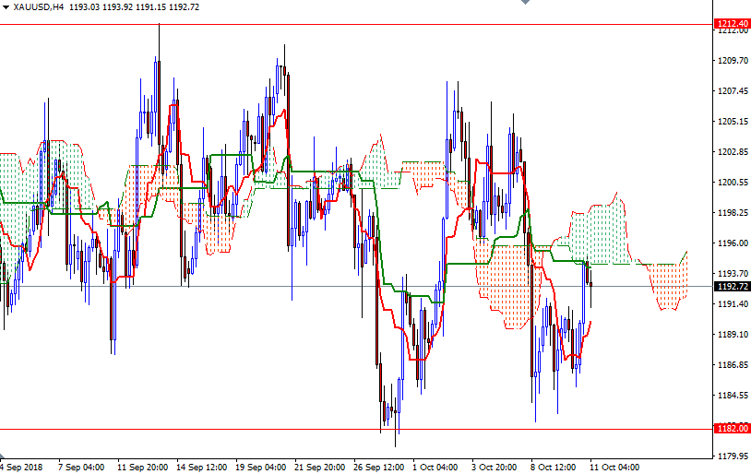Viewport: 751px width, 474px height.
Task: Click the 1179.95 value on price axis
Action: (732, 456)
